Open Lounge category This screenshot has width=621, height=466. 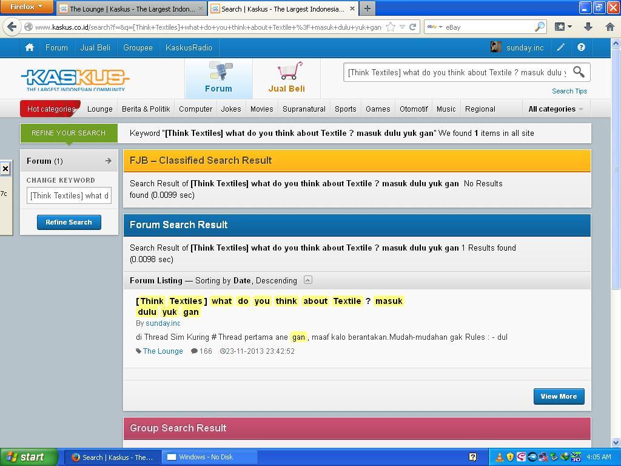(100, 109)
